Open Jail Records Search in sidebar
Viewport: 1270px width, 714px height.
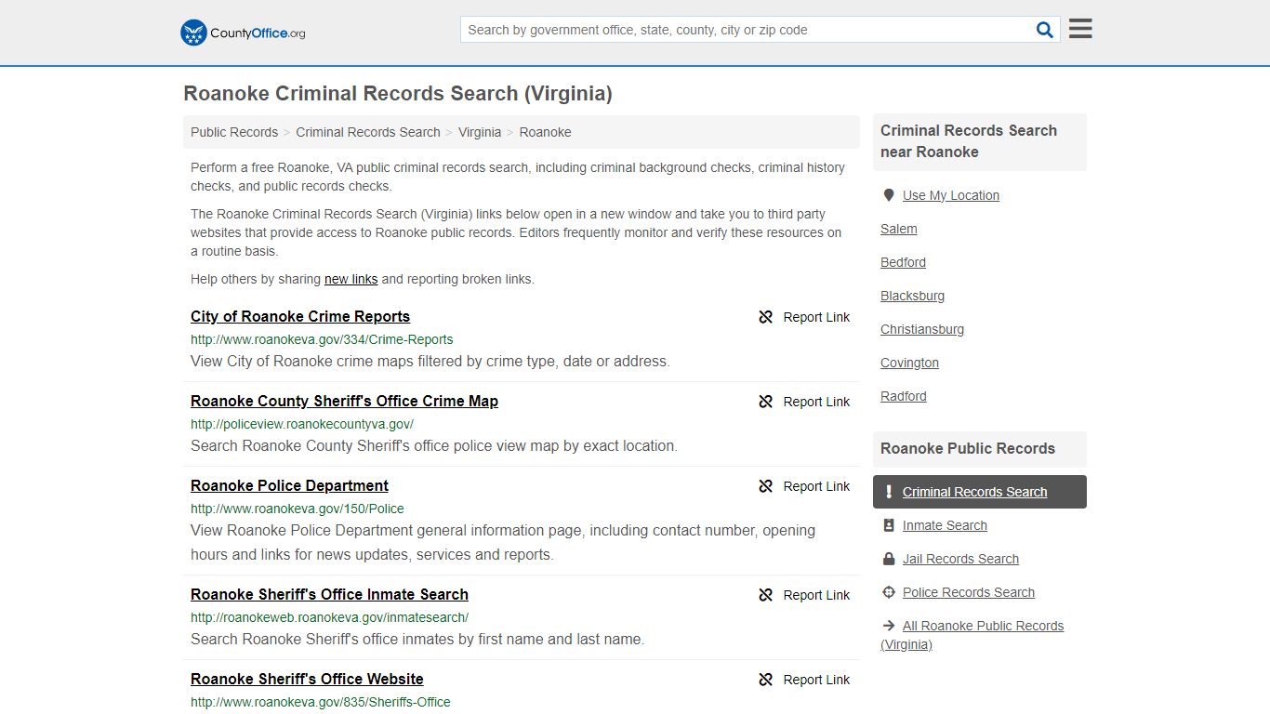(x=960, y=559)
